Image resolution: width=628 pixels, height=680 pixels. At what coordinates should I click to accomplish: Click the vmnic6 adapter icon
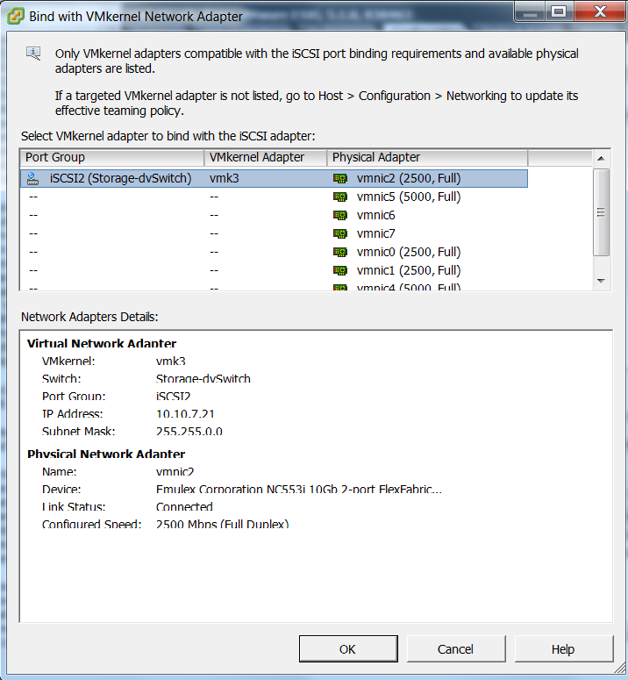pos(340,215)
